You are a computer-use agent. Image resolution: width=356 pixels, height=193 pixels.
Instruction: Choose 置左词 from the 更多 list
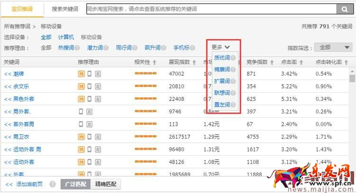tap(222, 105)
